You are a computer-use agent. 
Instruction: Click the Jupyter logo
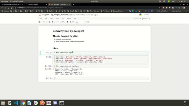[x=44, y=15]
